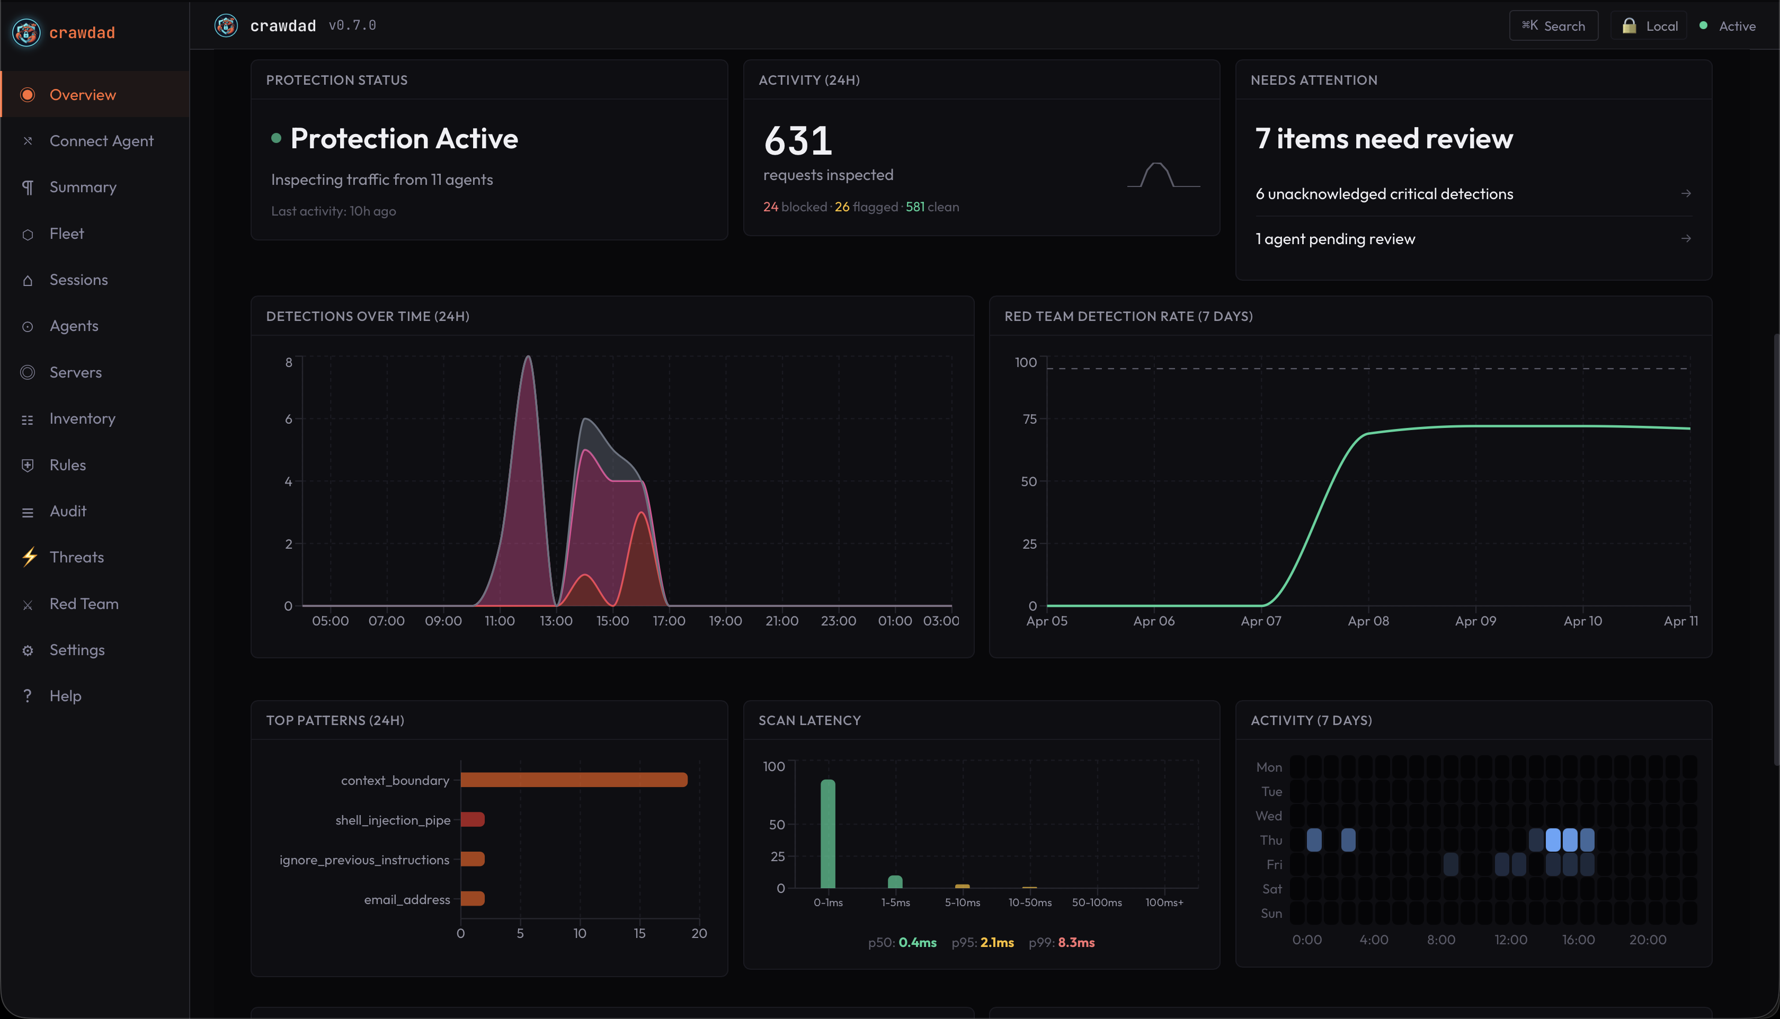The image size is (1780, 1019).
Task: Click the Connect Agent sidebar icon
Action: (28, 141)
